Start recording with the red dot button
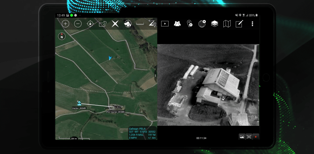This screenshot has width=314, height=154. click(x=256, y=137)
